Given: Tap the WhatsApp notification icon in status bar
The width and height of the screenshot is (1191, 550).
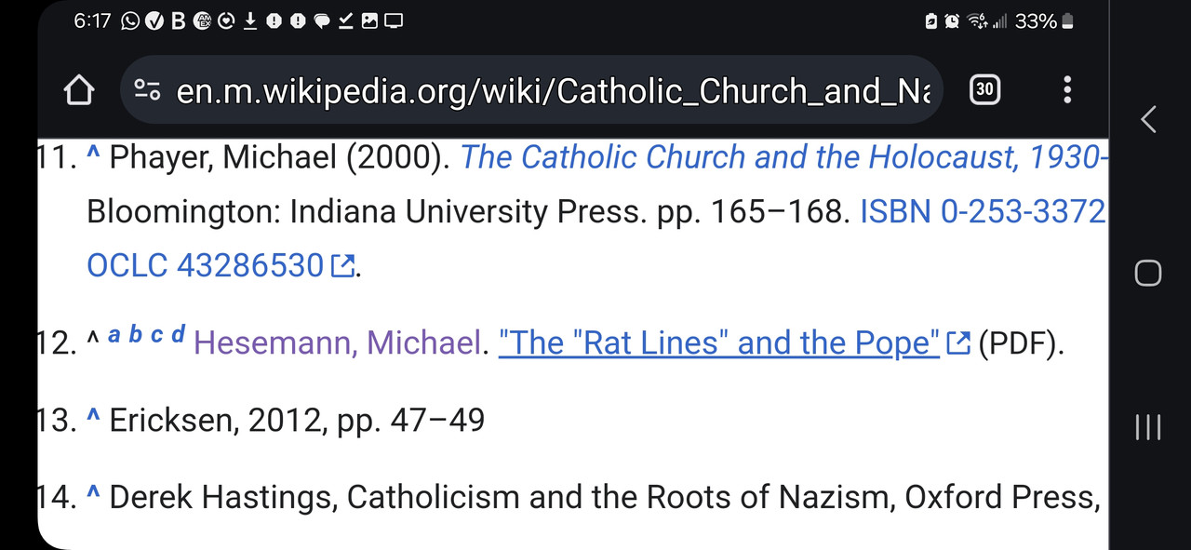Looking at the screenshot, I should tap(130, 20).
